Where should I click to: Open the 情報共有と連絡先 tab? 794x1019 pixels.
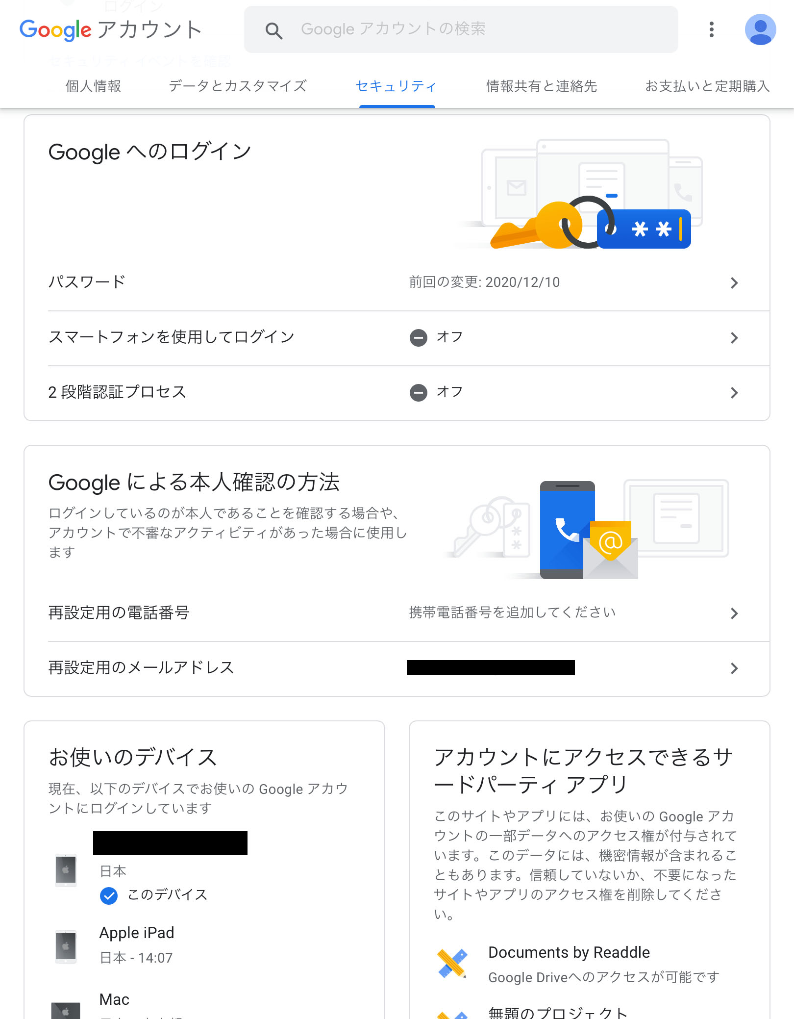pyautogui.click(x=542, y=86)
